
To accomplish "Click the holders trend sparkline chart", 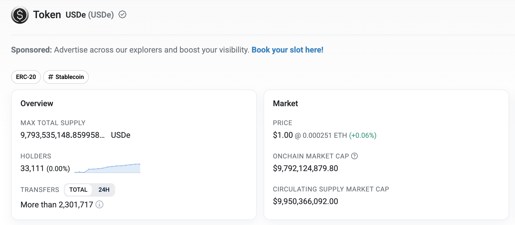I will pyautogui.click(x=108, y=168).
